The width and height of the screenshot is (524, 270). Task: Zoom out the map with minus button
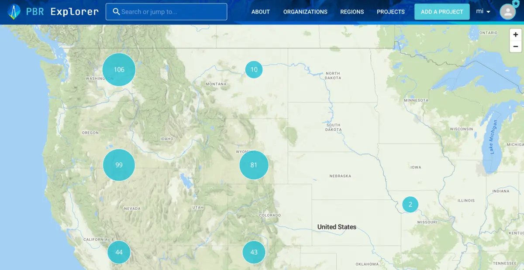516,46
